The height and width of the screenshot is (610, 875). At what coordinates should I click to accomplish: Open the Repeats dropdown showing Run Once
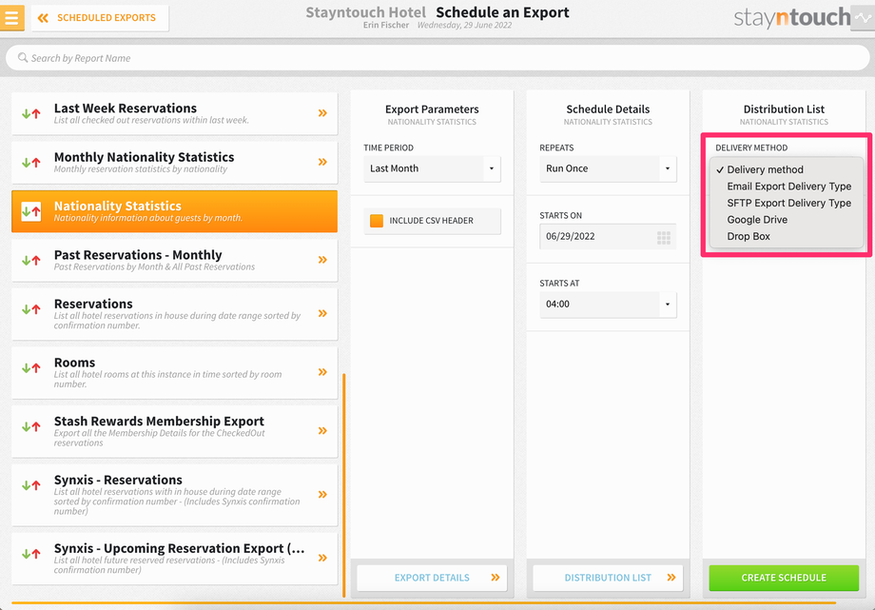click(x=608, y=168)
